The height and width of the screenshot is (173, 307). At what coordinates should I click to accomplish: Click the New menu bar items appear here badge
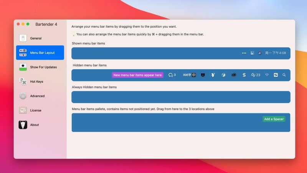(x=137, y=75)
